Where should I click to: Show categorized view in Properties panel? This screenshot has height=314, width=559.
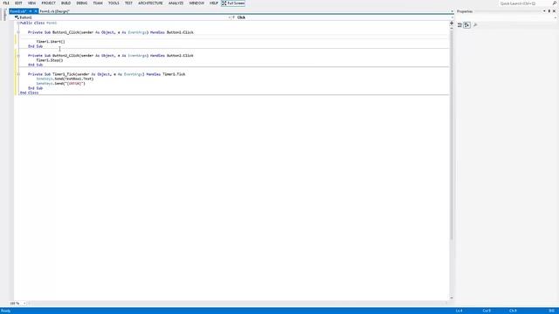click(460, 25)
